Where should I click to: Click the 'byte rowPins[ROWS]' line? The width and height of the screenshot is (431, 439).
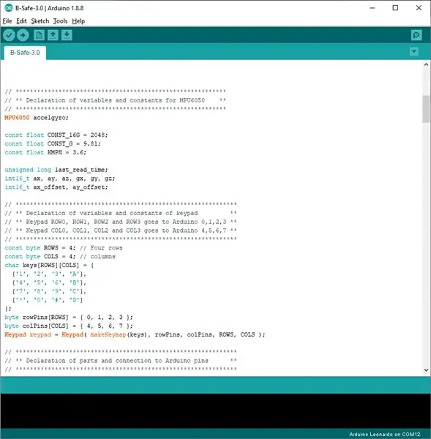[x=69, y=318]
